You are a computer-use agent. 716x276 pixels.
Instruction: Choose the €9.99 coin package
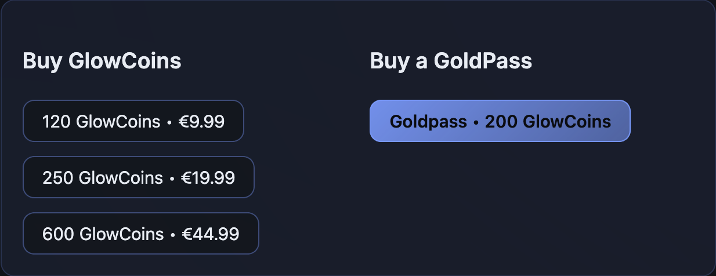pos(133,121)
